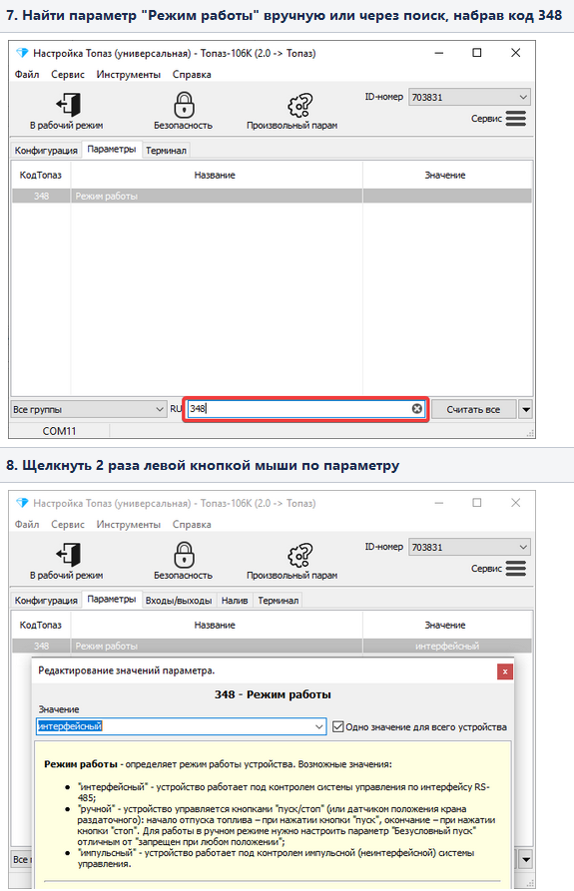The height and width of the screenshot is (891, 574).
Task: Click COM11 in the status bar
Action: tap(59, 431)
